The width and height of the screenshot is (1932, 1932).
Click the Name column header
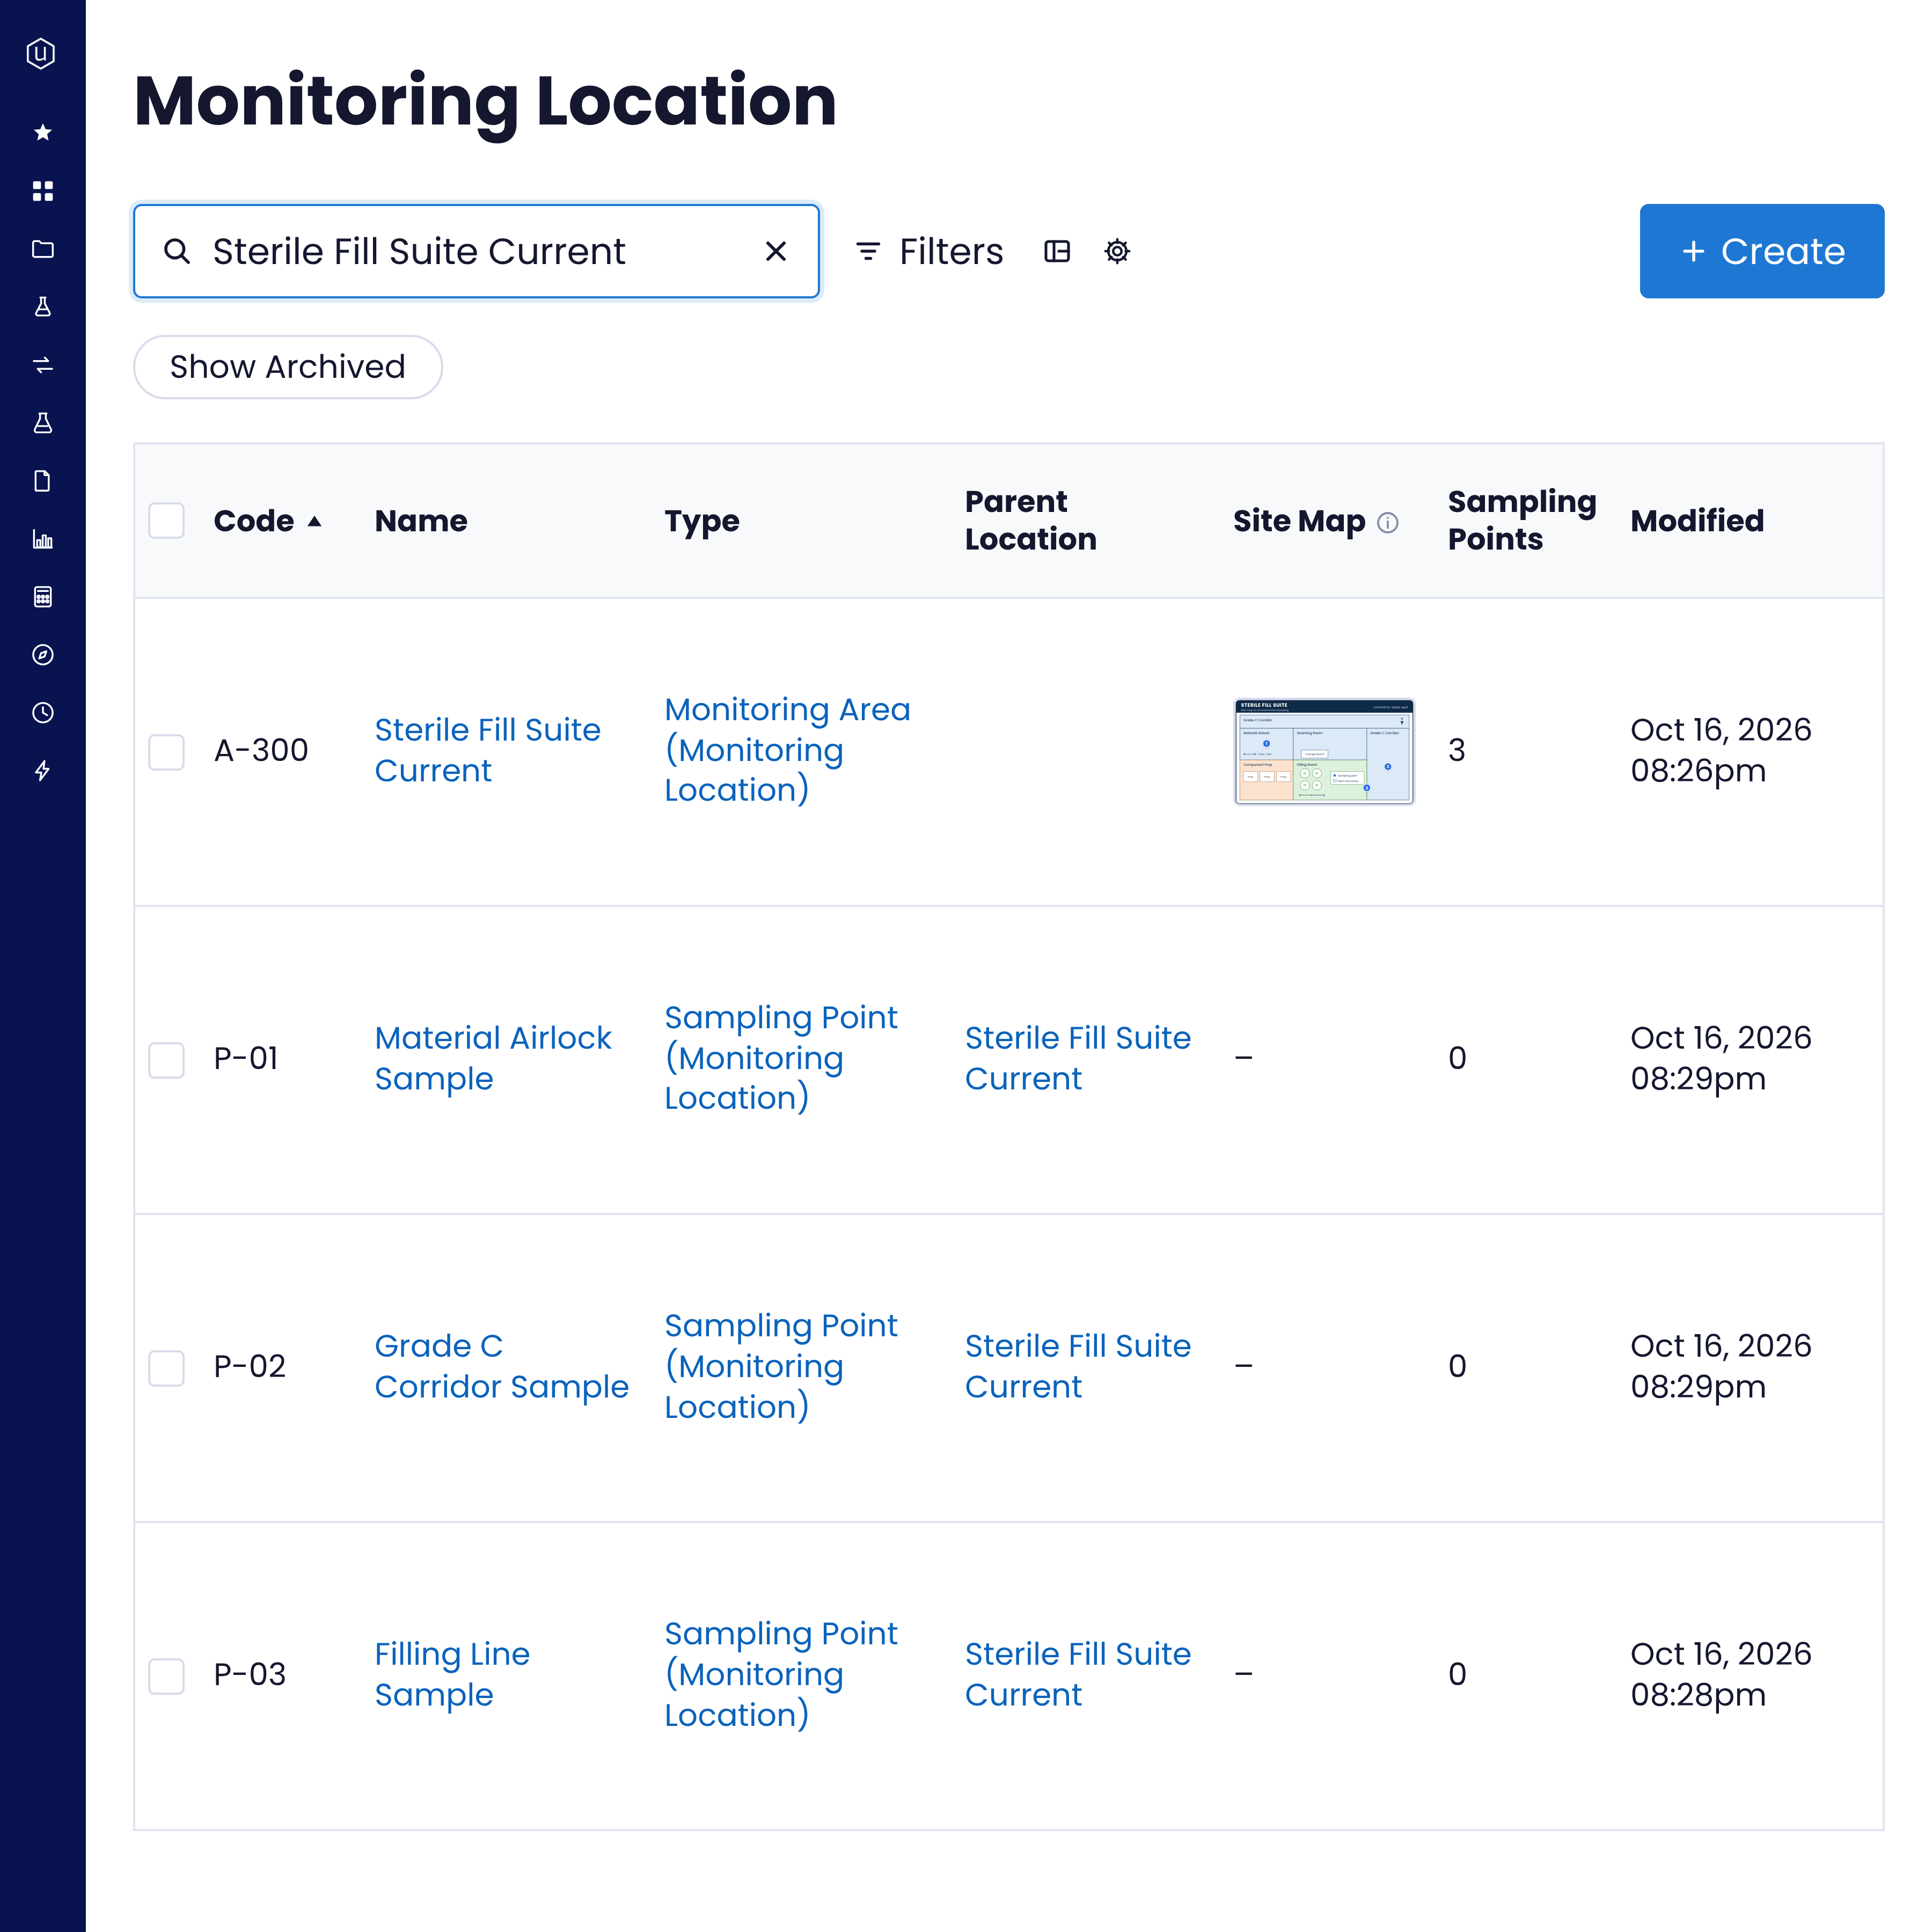tap(421, 521)
